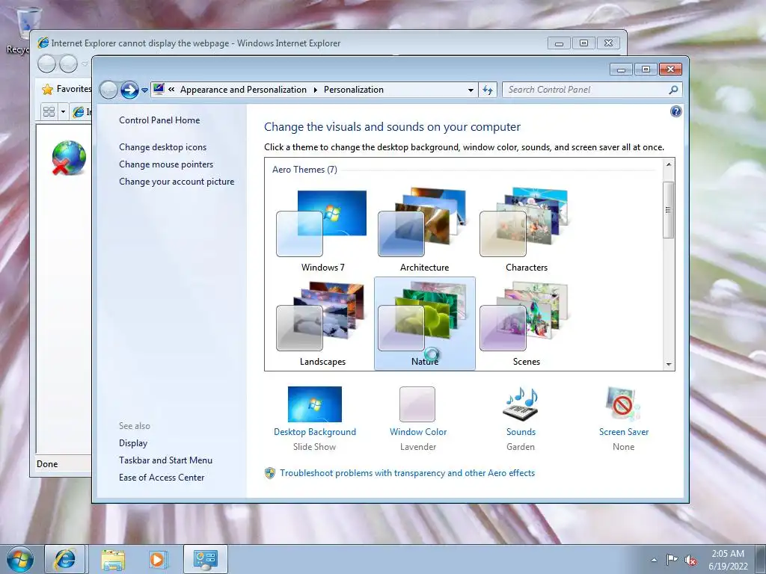Screen dimensions: 766x574
Task: Open Ease of Access Center link
Action: [x=162, y=478]
